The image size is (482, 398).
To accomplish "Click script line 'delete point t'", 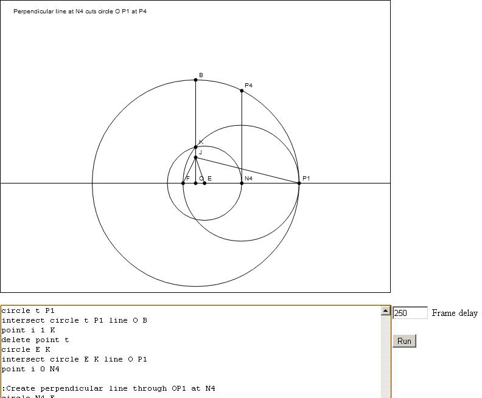I will [35, 340].
